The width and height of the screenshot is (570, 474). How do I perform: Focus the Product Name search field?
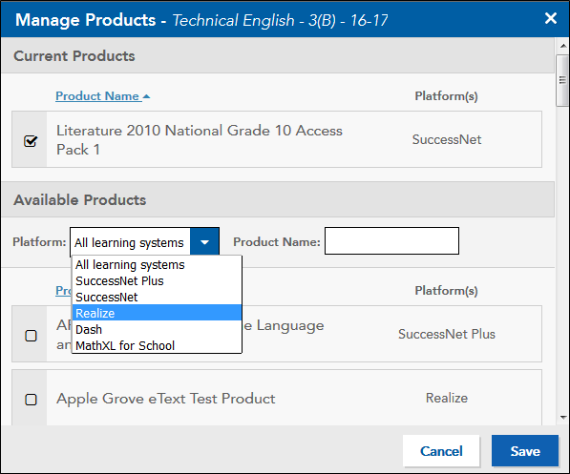[x=391, y=241]
